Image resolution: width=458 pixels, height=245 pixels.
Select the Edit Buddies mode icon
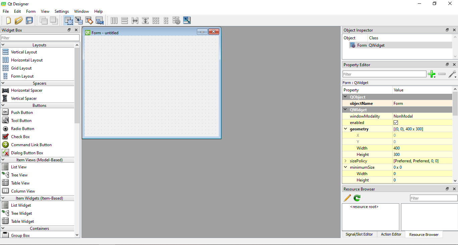[89, 21]
